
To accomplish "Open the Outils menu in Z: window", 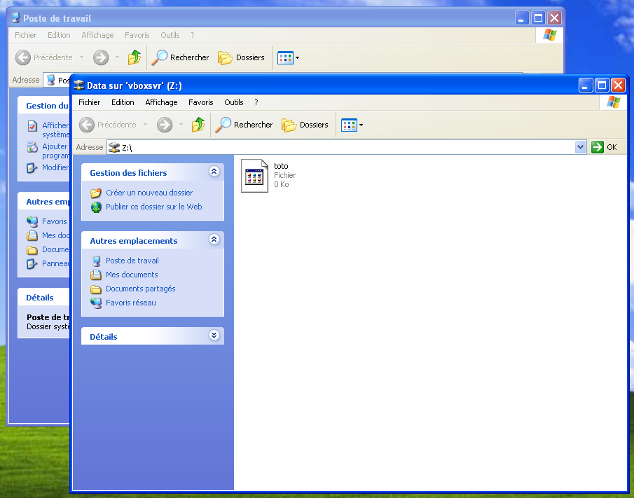I will [233, 102].
